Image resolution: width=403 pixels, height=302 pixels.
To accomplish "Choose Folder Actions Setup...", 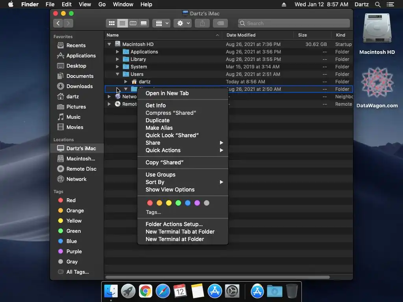I will pyautogui.click(x=183, y=224).
